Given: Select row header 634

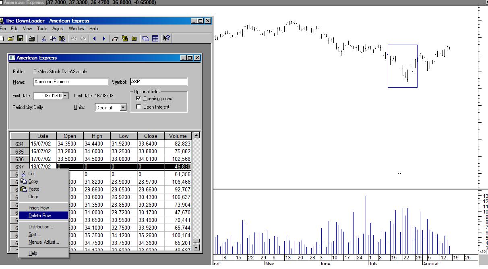Looking at the screenshot, I should pos(19,144).
